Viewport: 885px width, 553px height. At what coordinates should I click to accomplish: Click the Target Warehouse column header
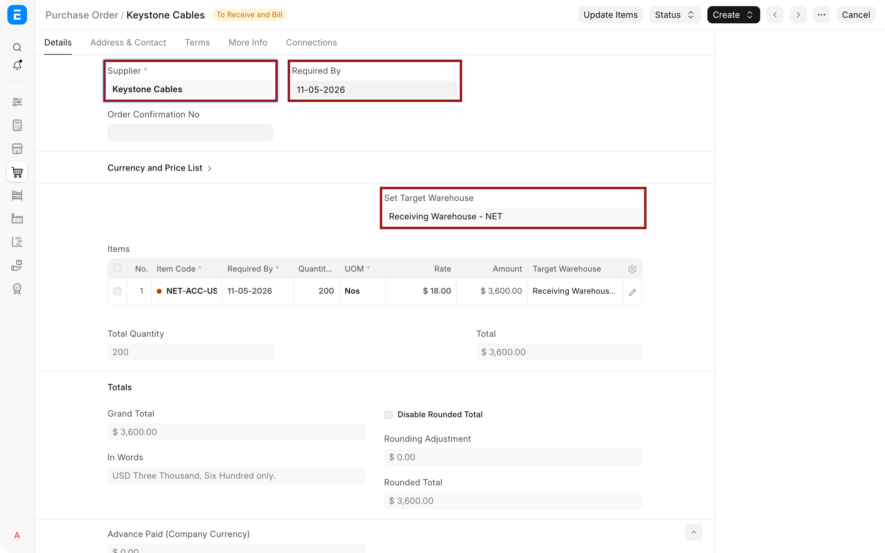pos(575,269)
